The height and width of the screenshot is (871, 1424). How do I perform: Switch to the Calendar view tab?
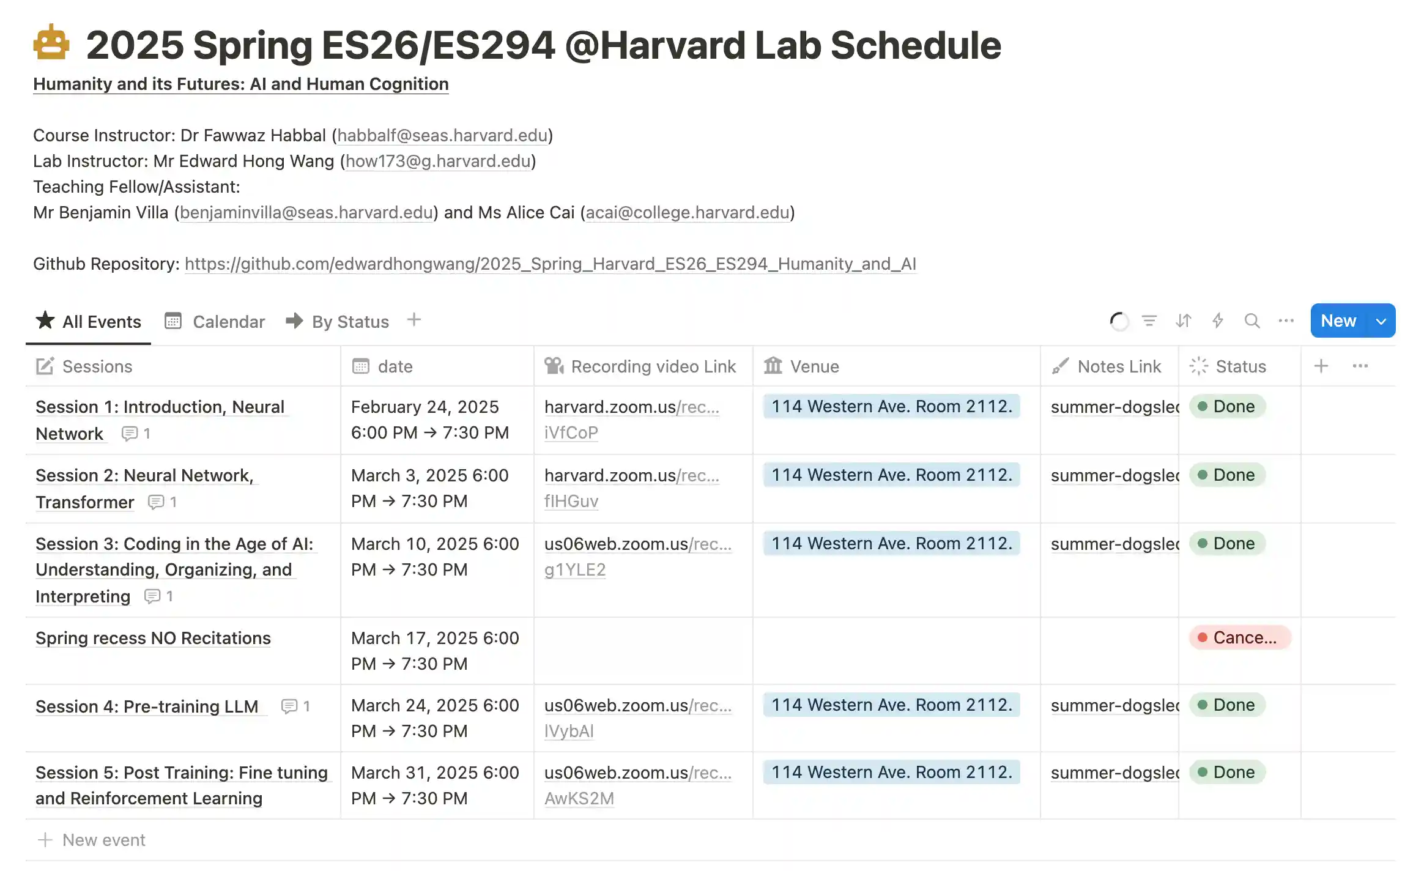[x=215, y=321]
